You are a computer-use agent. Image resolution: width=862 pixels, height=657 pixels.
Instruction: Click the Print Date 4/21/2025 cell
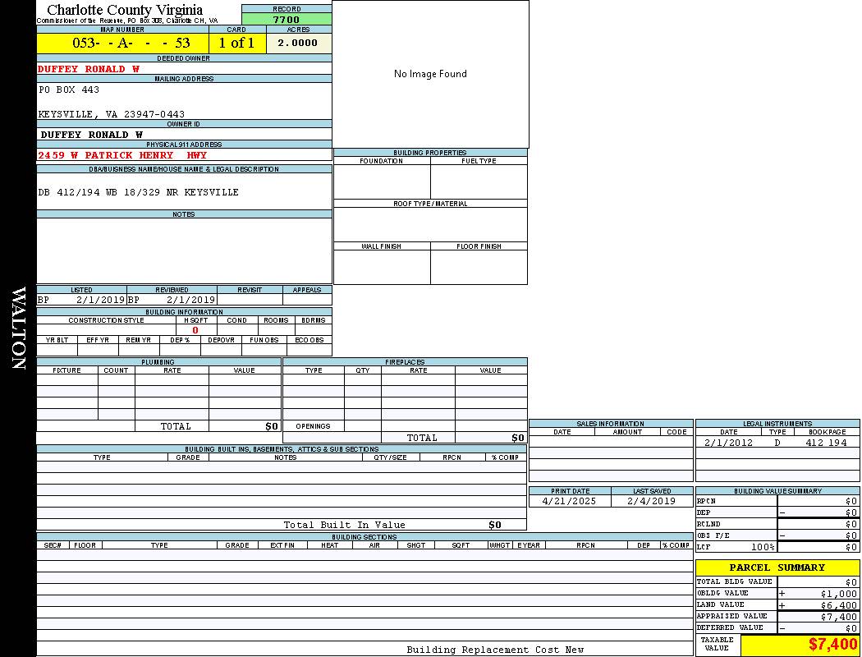tap(570, 501)
